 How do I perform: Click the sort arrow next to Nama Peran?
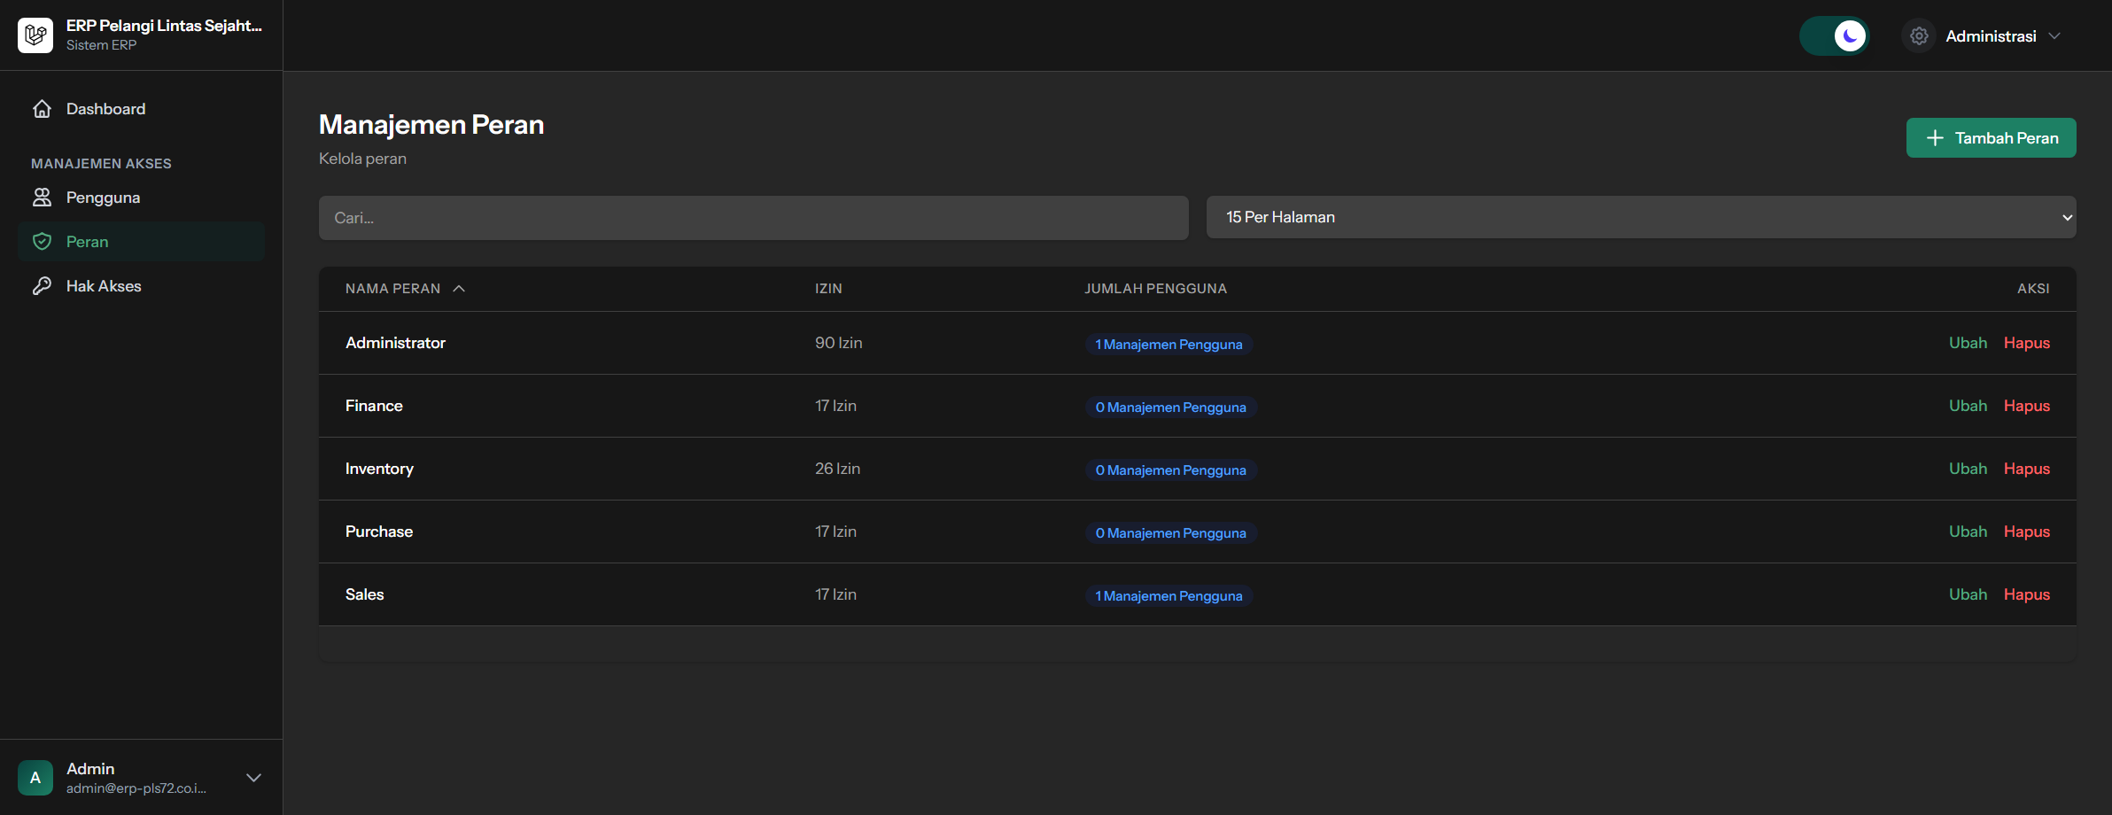click(x=459, y=289)
